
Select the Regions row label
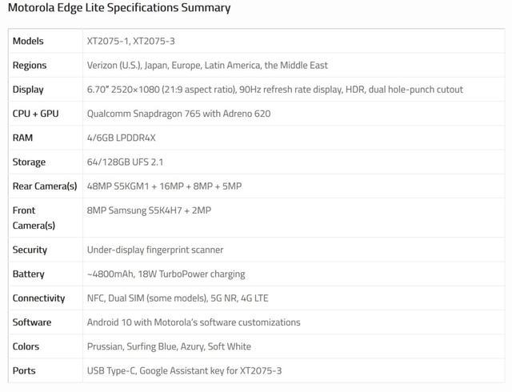pos(30,65)
